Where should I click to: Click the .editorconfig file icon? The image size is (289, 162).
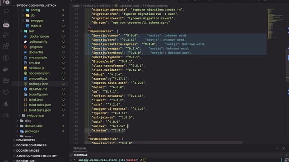pos(25,42)
